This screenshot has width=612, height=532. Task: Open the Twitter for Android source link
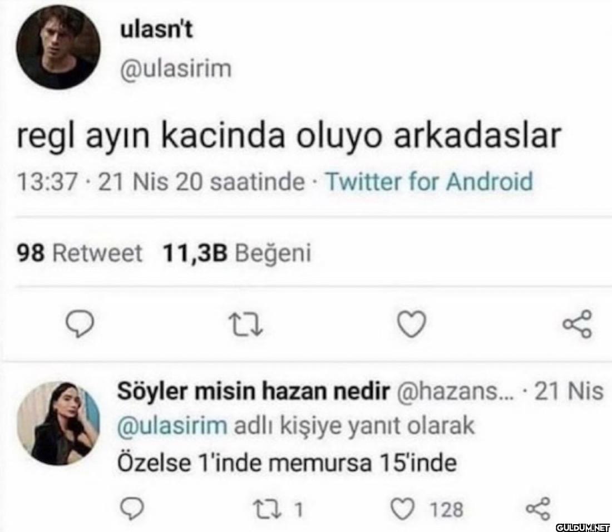428,181
